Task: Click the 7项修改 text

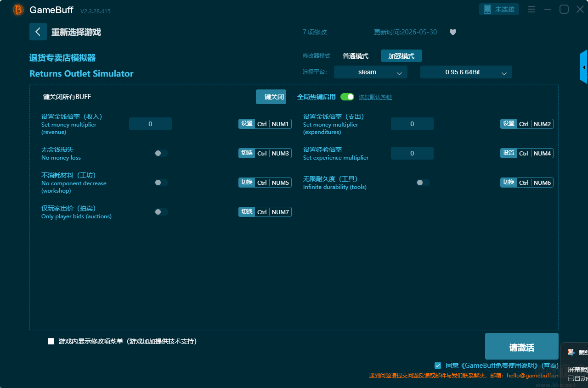Action: (315, 32)
